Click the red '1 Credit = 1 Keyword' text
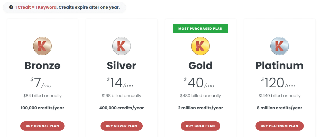The width and height of the screenshot is (320, 137). (36, 7)
